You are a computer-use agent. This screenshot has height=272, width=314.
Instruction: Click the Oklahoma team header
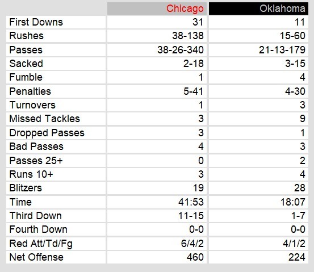tap(282, 9)
